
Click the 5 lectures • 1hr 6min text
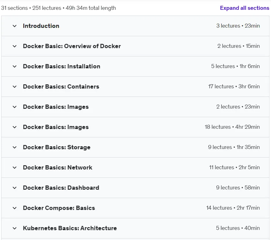point(235,66)
